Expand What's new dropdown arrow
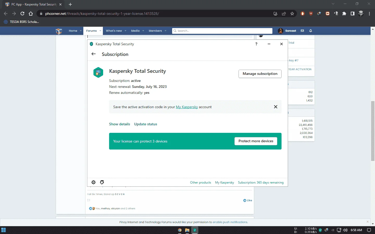Viewport: 375px width, 234px height. [126, 31]
